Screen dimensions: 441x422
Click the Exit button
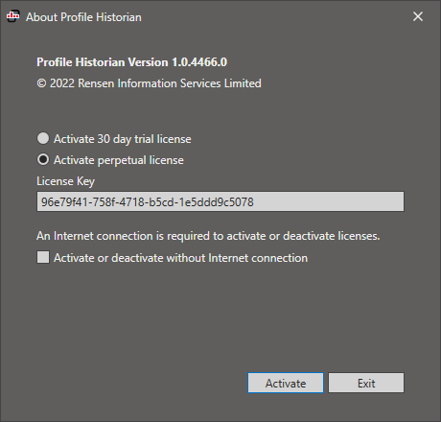tap(366, 383)
